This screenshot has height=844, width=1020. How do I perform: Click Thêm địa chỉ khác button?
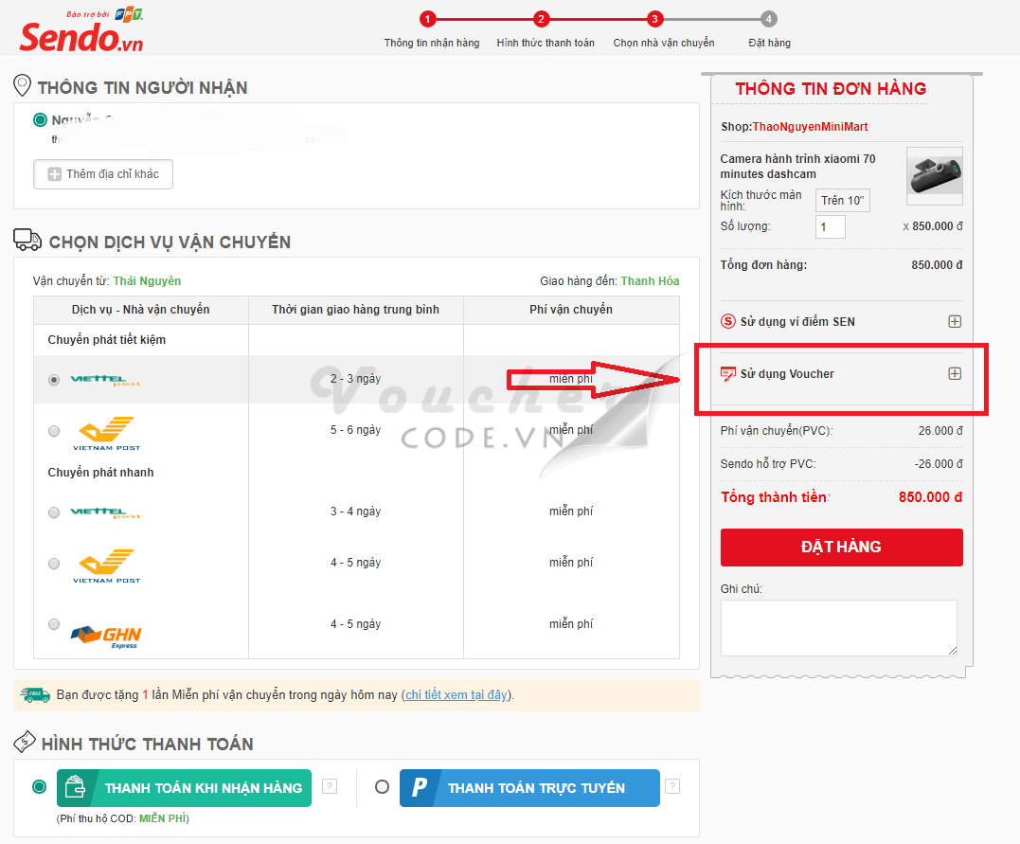[103, 174]
